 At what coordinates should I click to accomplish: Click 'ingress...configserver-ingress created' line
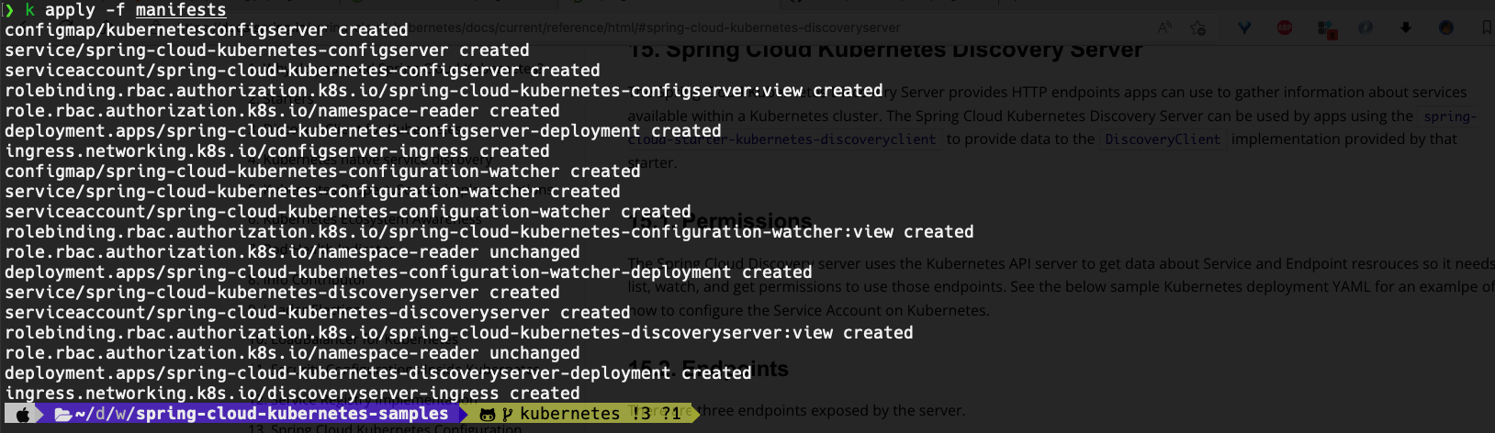(277, 151)
